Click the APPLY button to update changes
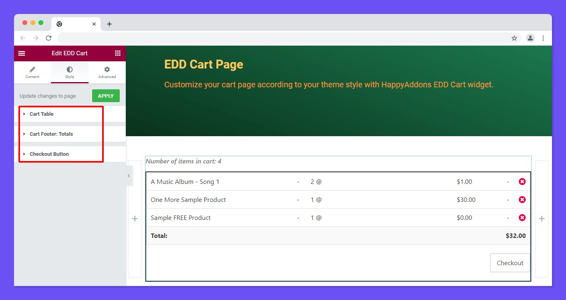Screen dimensions: 566x300 [106, 96]
